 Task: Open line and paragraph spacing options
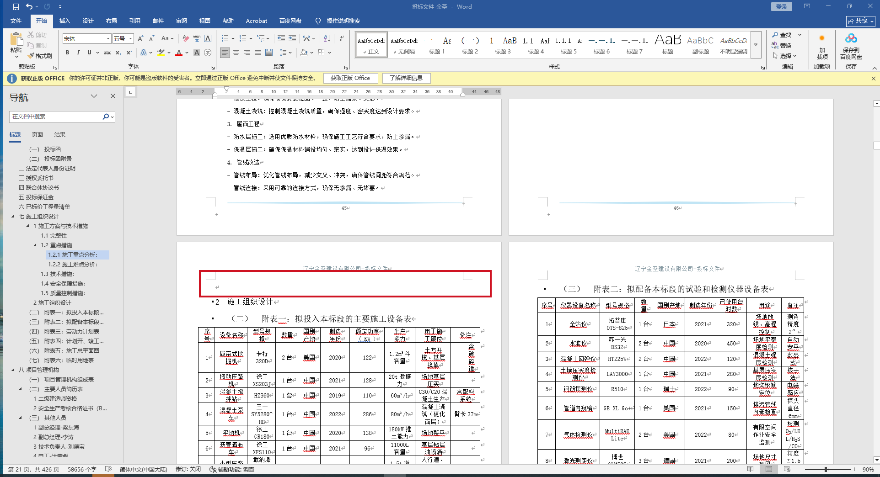pos(285,53)
